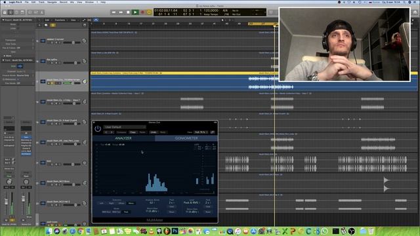Image resolution: width=420 pixels, height=236 pixels.
Task: Open the Toolbar button in control bar
Action: (22, 12)
